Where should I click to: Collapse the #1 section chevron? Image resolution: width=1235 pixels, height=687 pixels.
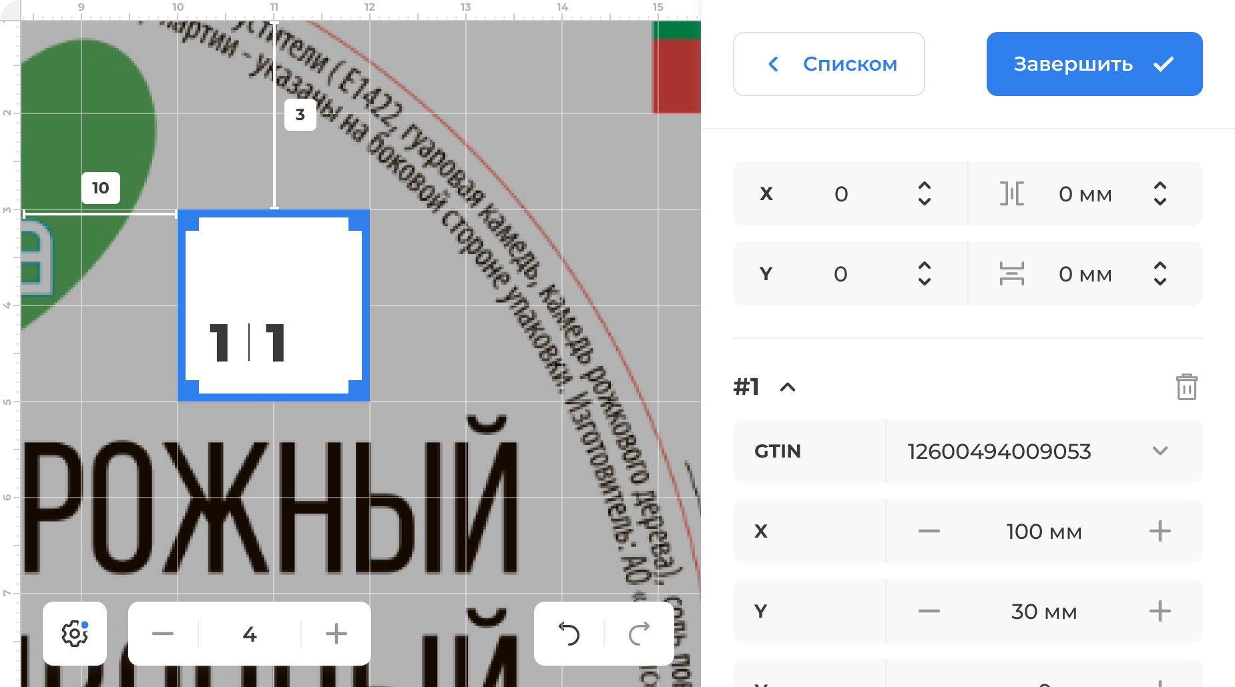click(x=788, y=387)
